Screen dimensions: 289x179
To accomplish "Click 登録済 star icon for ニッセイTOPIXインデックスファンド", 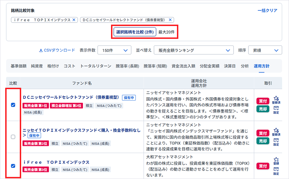I will click(276, 132).
